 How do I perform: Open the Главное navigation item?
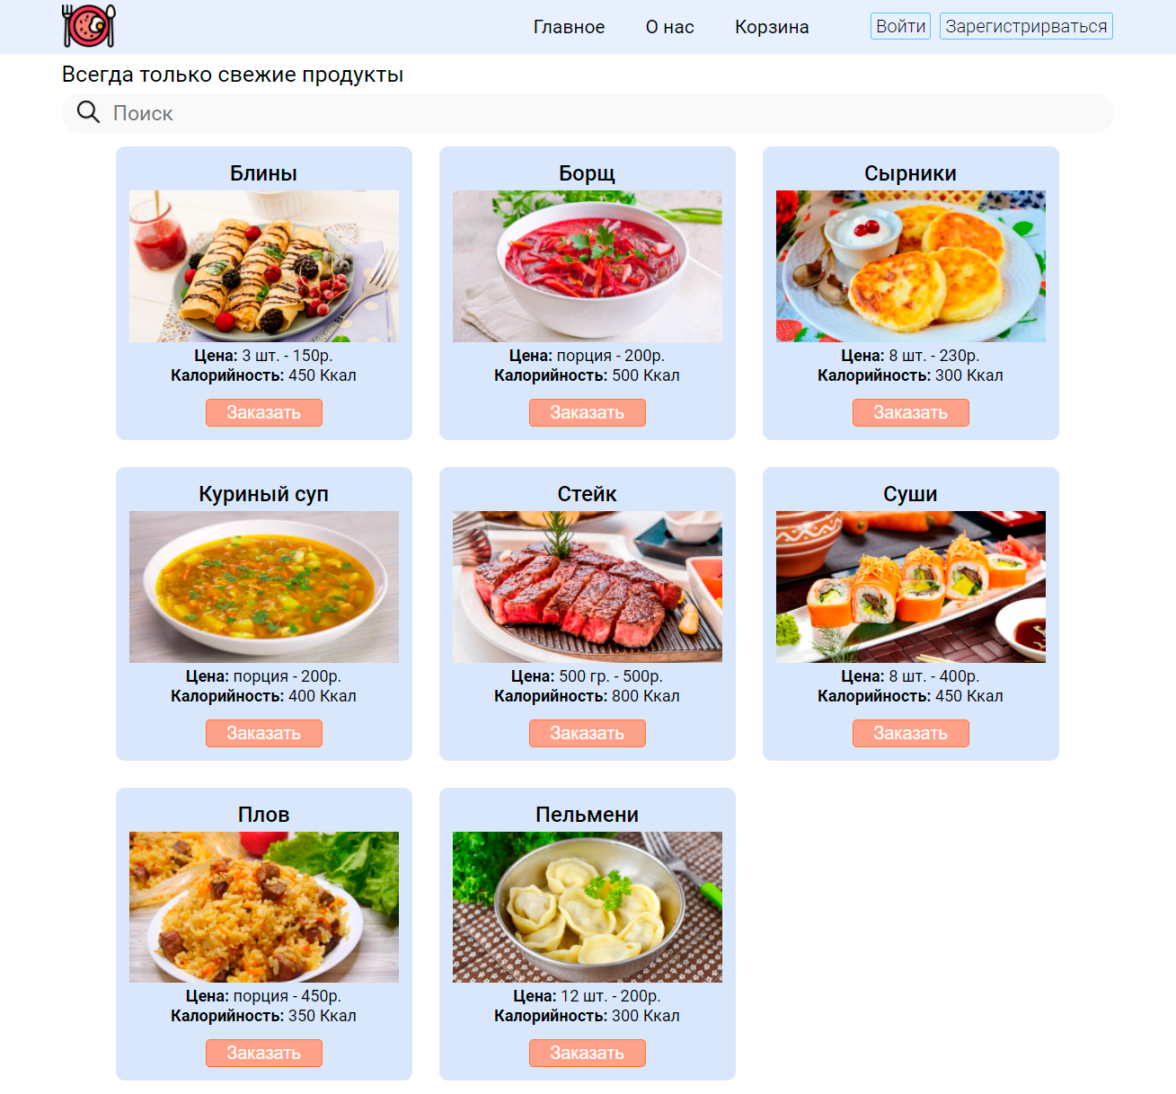tap(569, 27)
